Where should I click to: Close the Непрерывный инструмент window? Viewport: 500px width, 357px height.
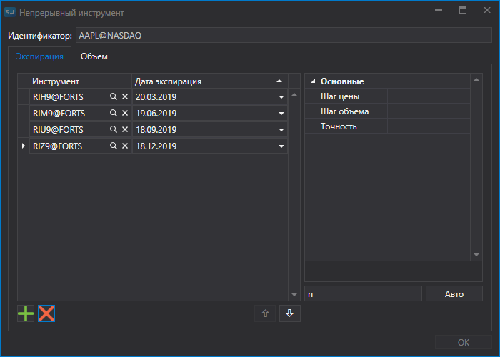point(487,11)
